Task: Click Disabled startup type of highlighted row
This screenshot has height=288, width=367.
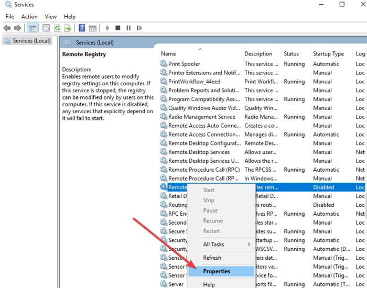Action: pos(323,187)
